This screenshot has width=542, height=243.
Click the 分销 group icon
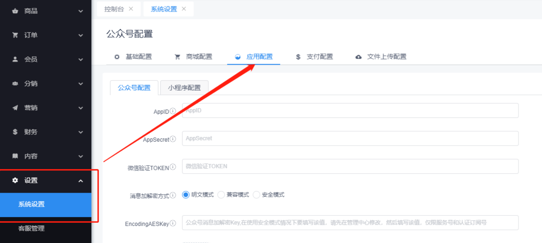coord(15,84)
